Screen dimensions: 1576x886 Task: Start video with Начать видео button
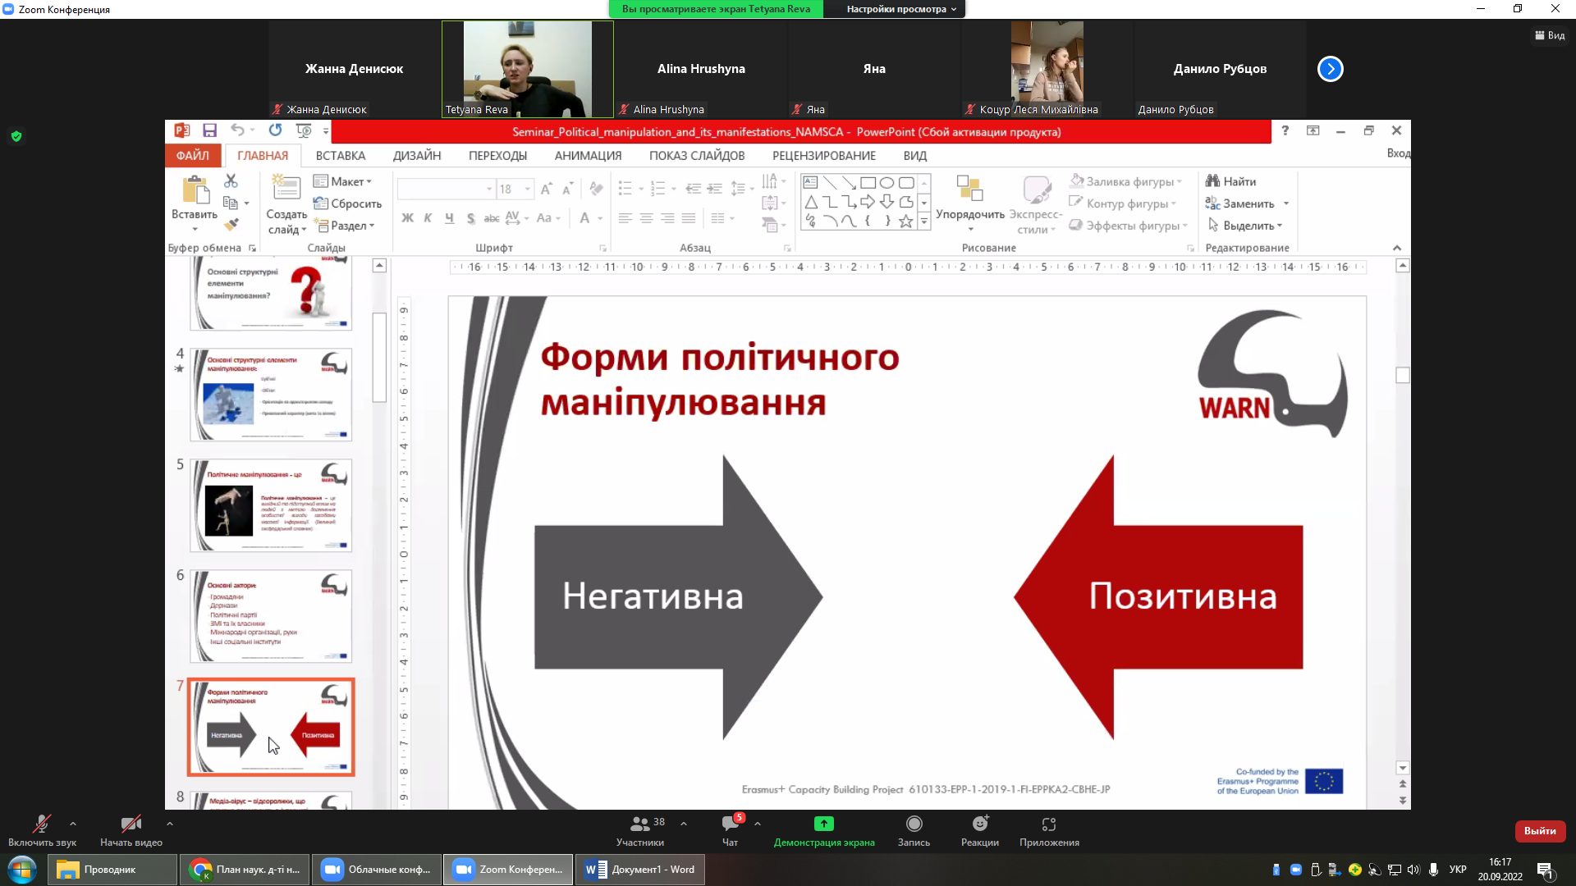(131, 830)
